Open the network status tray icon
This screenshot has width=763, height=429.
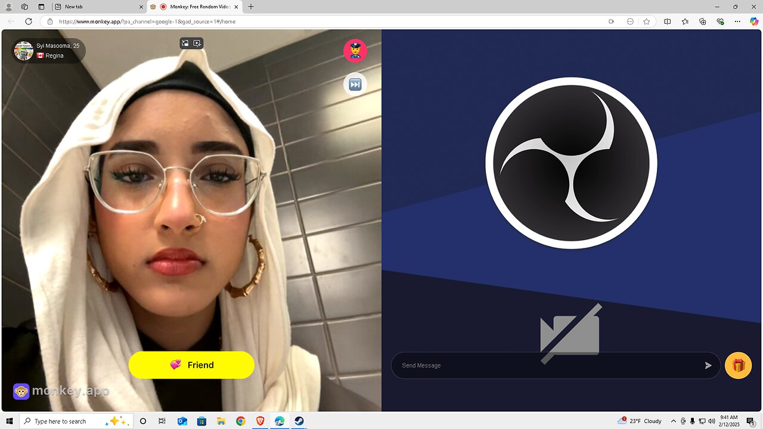tap(702, 421)
